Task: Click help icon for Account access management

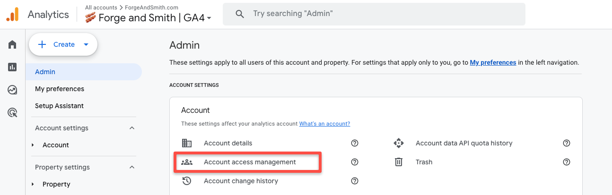Action: tap(355, 162)
